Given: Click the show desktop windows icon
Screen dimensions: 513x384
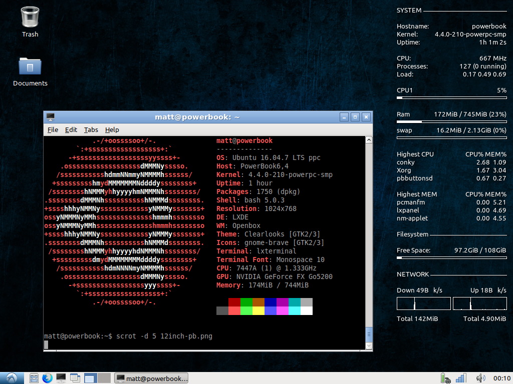Looking at the screenshot, I should tap(75, 378).
